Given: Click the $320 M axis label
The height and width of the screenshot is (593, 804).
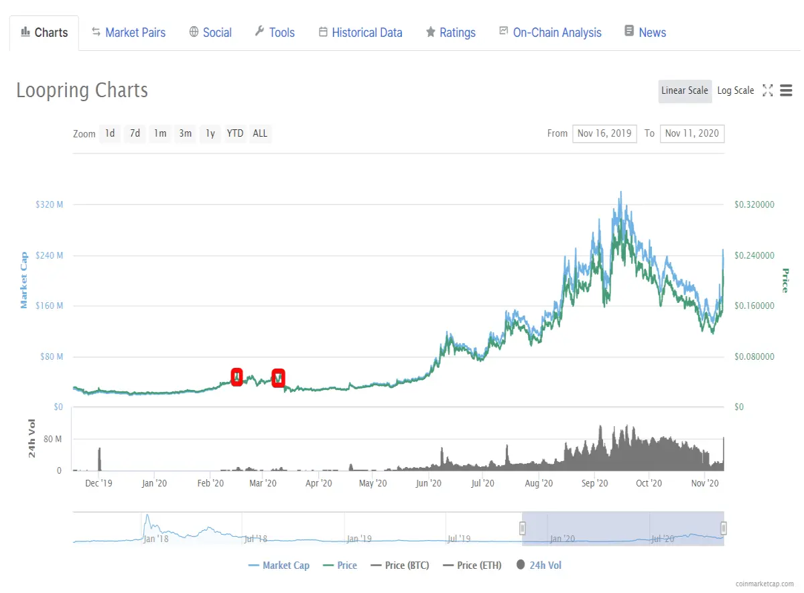Looking at the screenshot, I should pos(49,204).
